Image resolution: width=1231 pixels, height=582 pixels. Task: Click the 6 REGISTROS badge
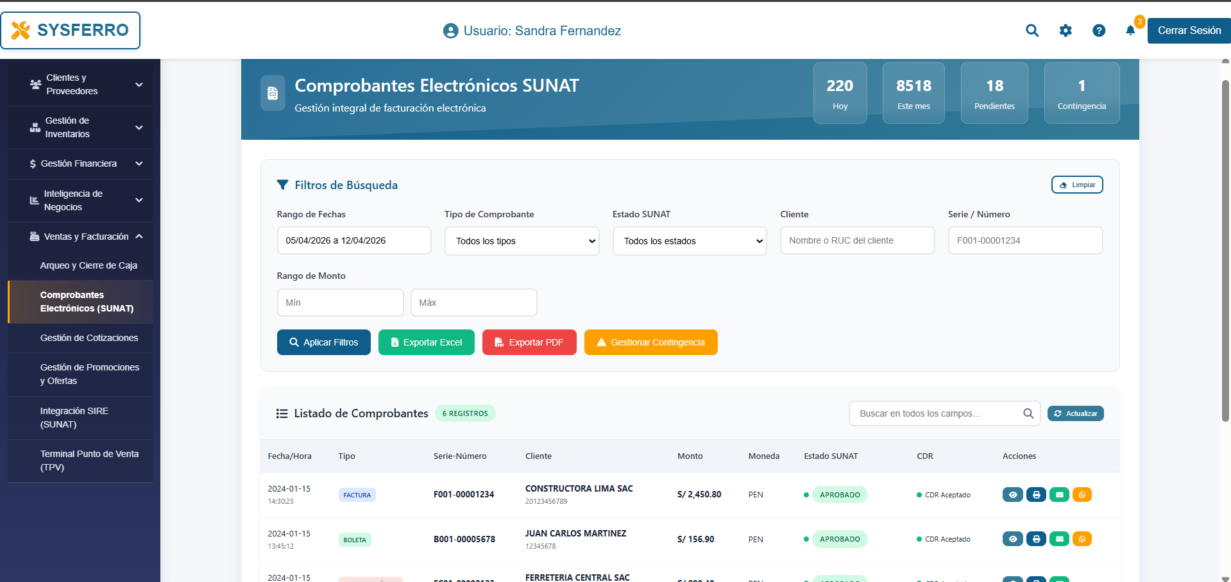click(x=465, y=413)
